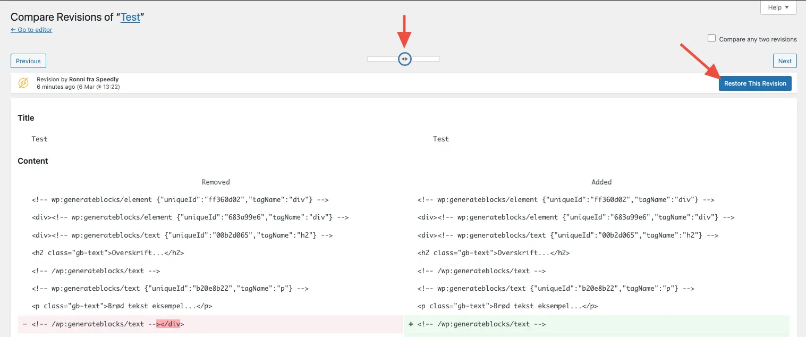Click the revision slider handle

pos(405,59)
